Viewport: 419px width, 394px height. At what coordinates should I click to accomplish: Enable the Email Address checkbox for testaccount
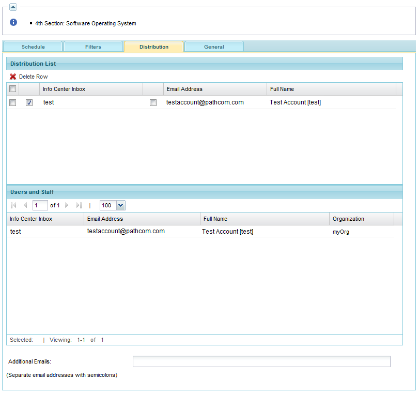click(x=153, y=102)
